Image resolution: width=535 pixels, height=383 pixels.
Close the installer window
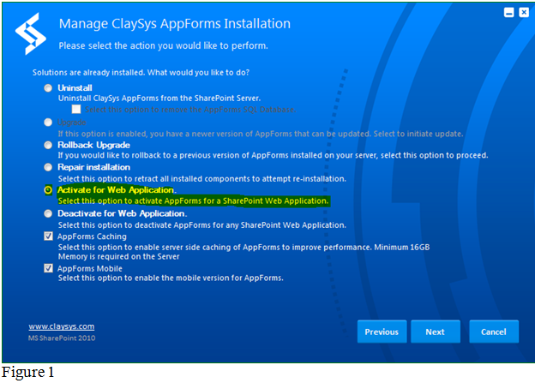point(524,13)
